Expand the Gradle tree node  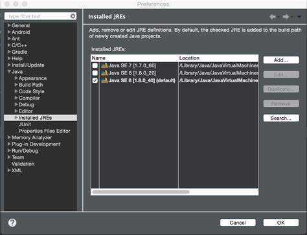[9, 52]
